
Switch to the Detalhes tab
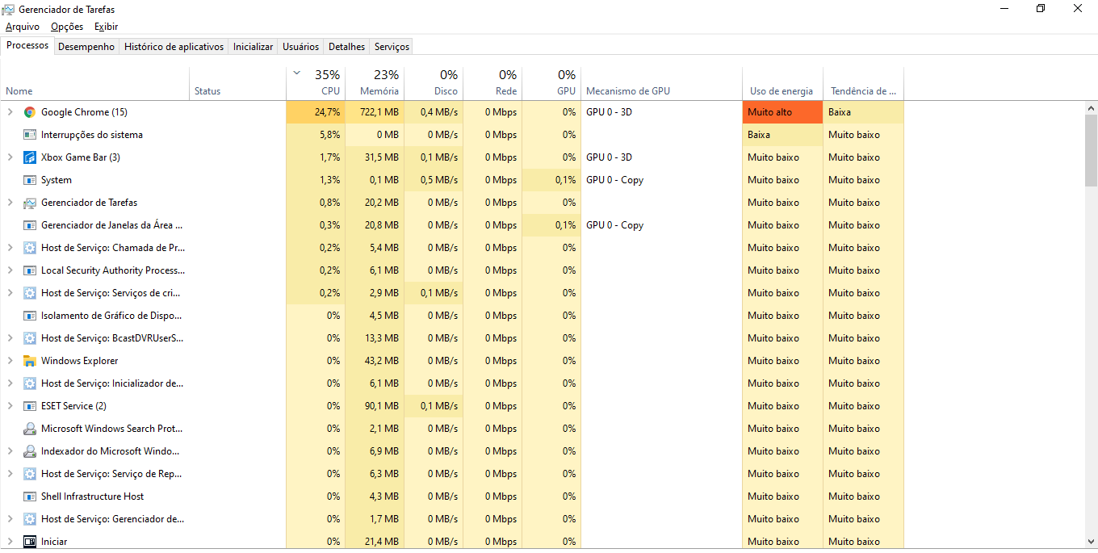[x=346, y=47]
